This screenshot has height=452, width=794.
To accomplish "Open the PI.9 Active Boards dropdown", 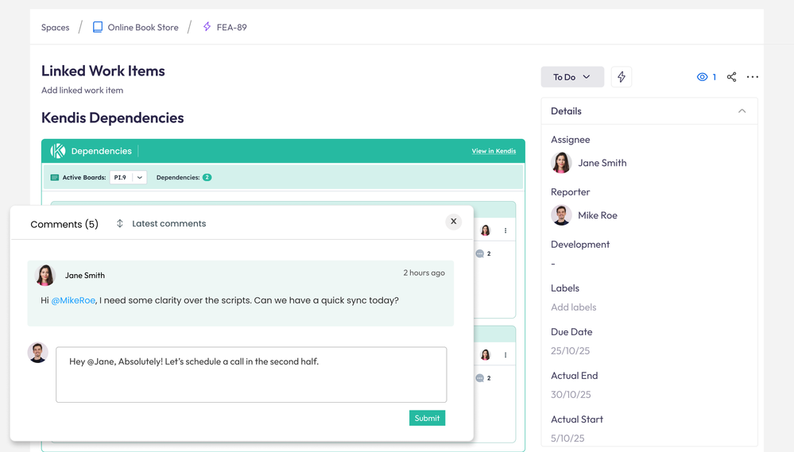I will (128, 178).
